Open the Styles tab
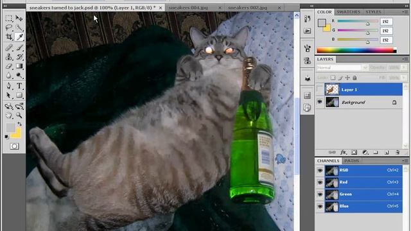Image resolution: width=411 pixels, height=231 pixels. (373, 12)
